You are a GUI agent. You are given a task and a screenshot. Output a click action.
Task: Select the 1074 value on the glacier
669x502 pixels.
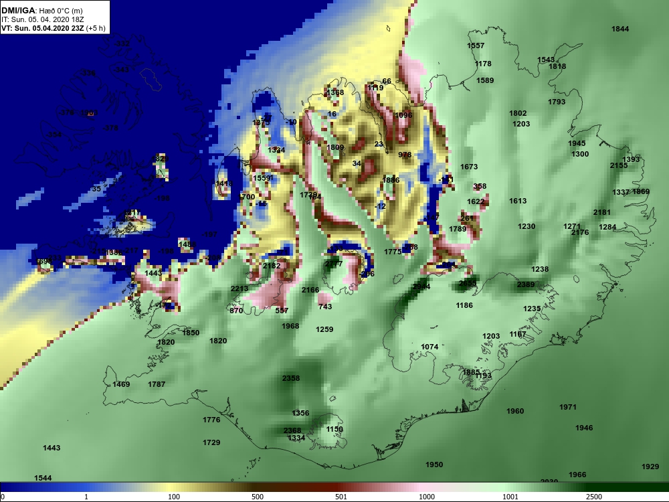[429, 347]
